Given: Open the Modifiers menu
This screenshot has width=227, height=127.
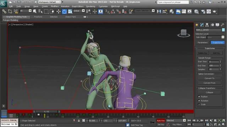Looking at the screenshot, I should 55,6.
